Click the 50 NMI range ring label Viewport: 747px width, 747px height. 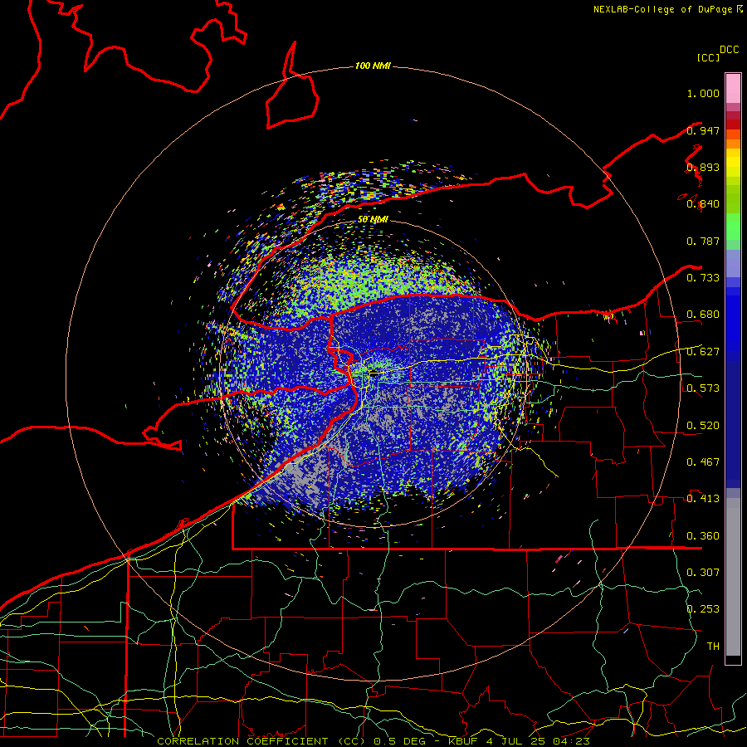pos(373,219)
